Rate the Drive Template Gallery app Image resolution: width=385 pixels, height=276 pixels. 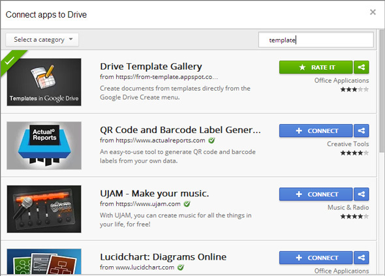(x=316, y=67)
